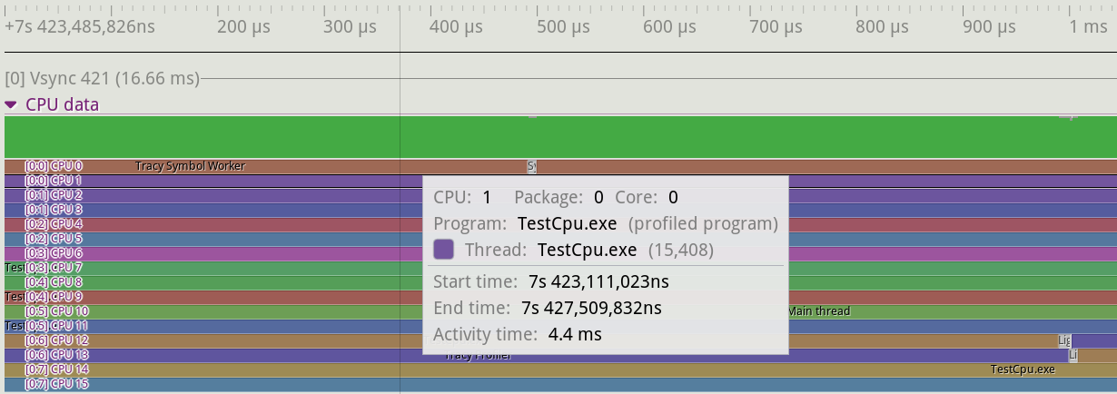Click the timeline start timestamp +7s 423,485,826ns

(x=80, y=26)
